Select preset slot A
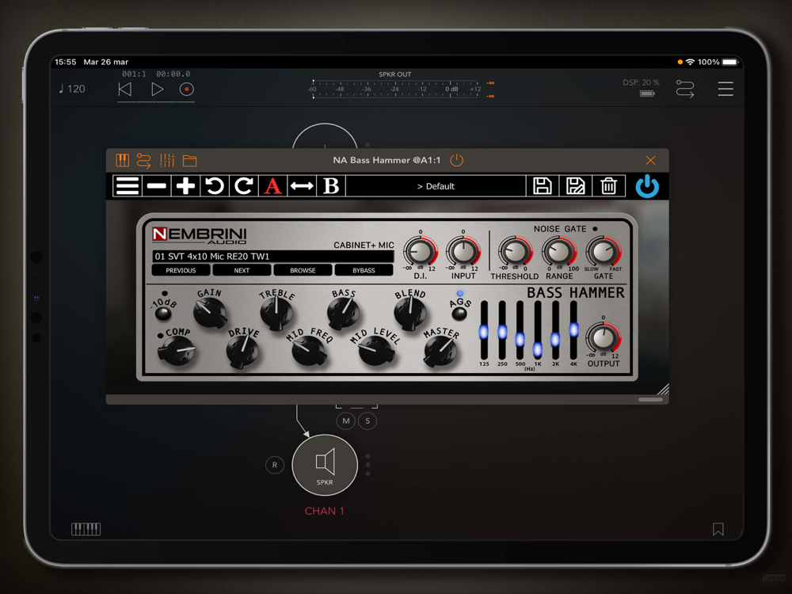 click(x=272, y=186)
